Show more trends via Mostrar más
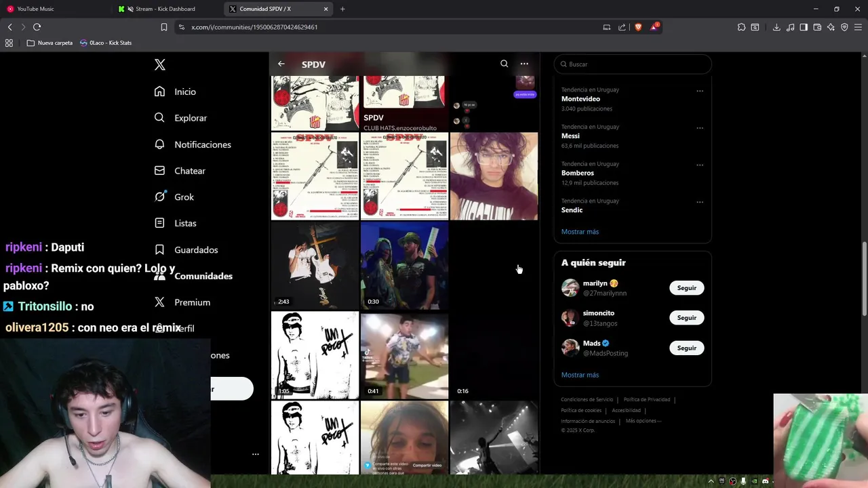Image resolution: width=868 pixels, height=488 pixels. 580,232
